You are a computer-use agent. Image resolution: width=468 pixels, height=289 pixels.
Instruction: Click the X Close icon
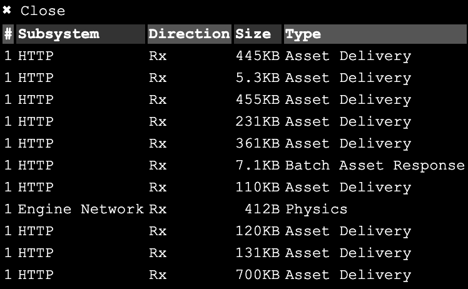coord(8,11)
